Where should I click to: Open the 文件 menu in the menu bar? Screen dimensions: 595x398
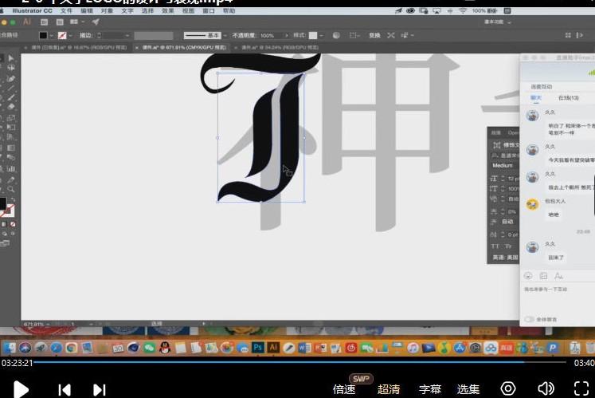(66, 11)
